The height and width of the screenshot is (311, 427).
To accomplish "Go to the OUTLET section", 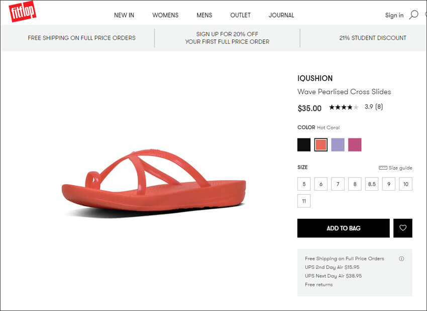I will click(x=240, y=15).
